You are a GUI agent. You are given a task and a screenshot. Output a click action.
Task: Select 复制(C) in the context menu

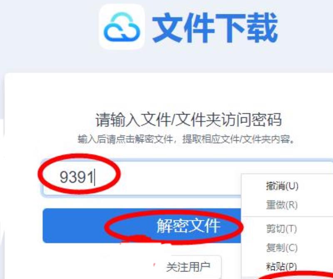click(x=282, y=247)
